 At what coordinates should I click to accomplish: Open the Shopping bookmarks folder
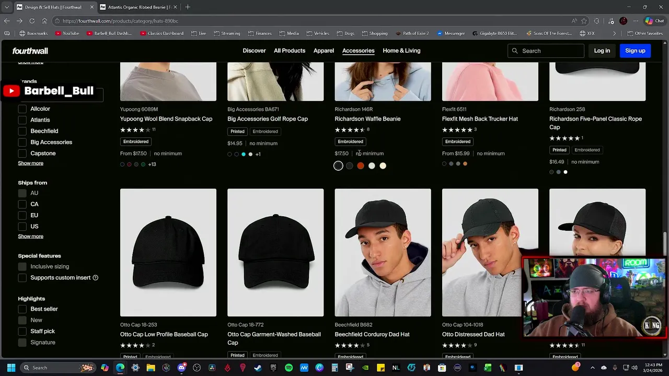point(374,33)
